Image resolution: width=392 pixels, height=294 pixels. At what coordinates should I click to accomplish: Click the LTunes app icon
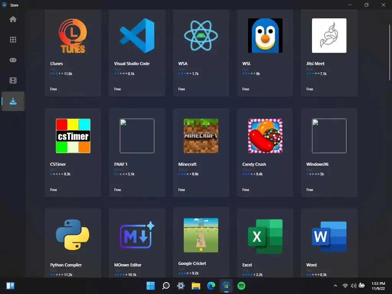73,36
